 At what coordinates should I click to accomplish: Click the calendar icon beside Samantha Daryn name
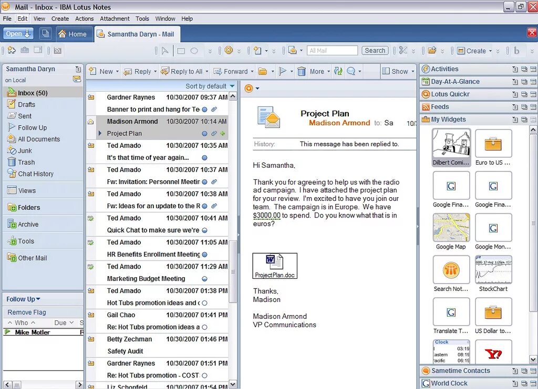(x=78, y=69)
